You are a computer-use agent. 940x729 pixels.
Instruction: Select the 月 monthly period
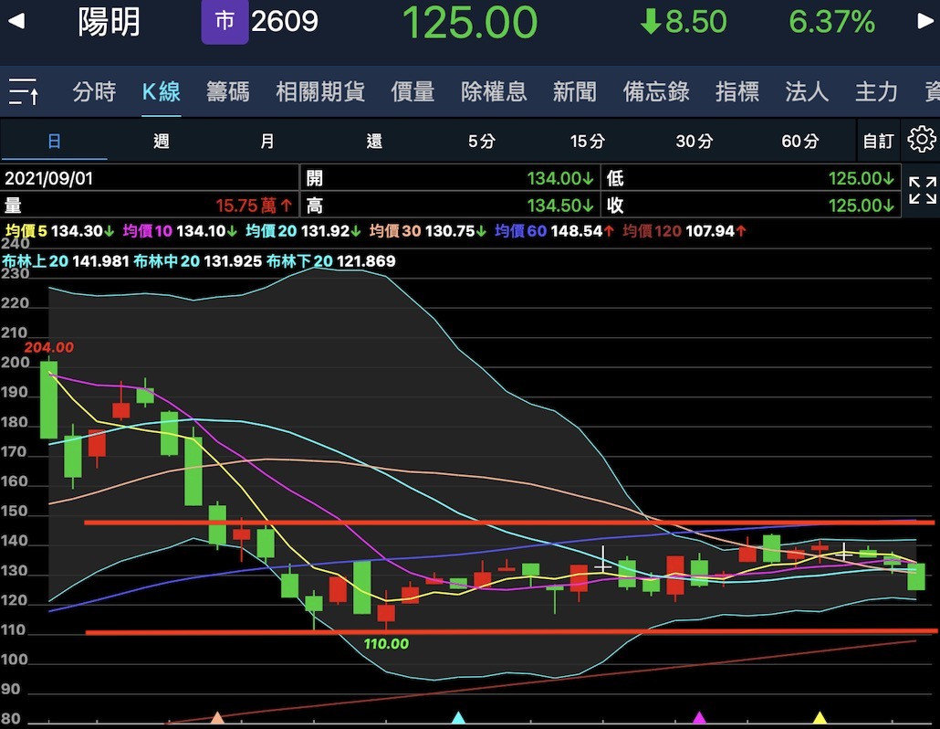pos(266,142)
